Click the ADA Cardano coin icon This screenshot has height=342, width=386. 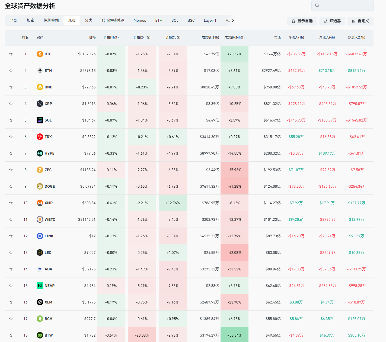pyautogui.click(x=40, y=269)
